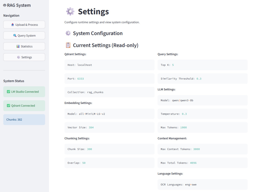Click the Navigation sidebar heading
The height and width of the screenshot is (192, 256).
coord(11,16)
